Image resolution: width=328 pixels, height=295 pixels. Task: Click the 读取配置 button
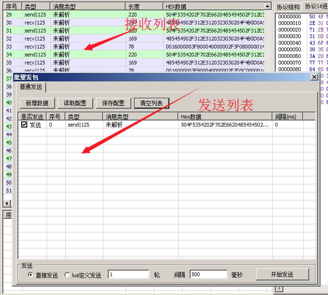tap(75, 103)
